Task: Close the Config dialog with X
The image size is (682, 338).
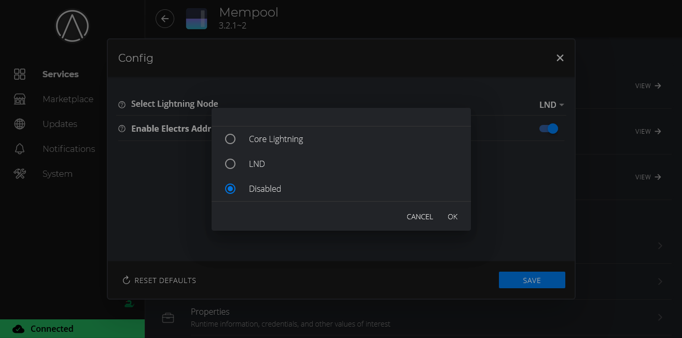Action: (x=560, y=58)
